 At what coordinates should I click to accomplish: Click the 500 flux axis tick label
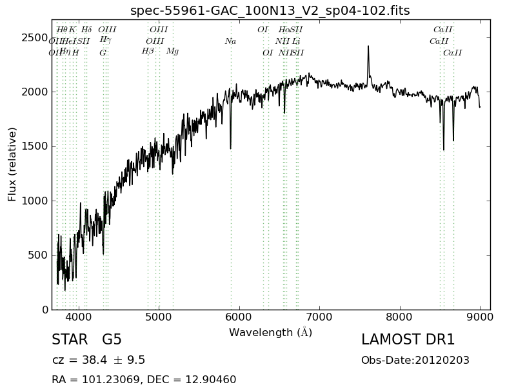(x=38, y=255)
